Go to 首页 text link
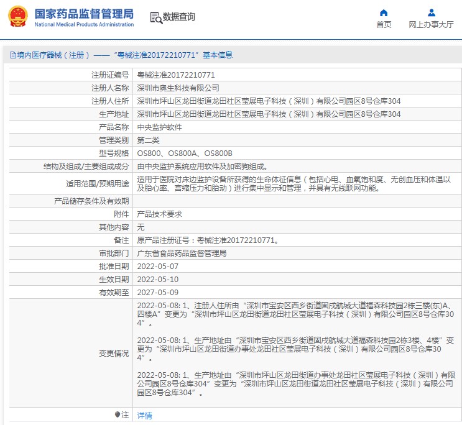 384,24
